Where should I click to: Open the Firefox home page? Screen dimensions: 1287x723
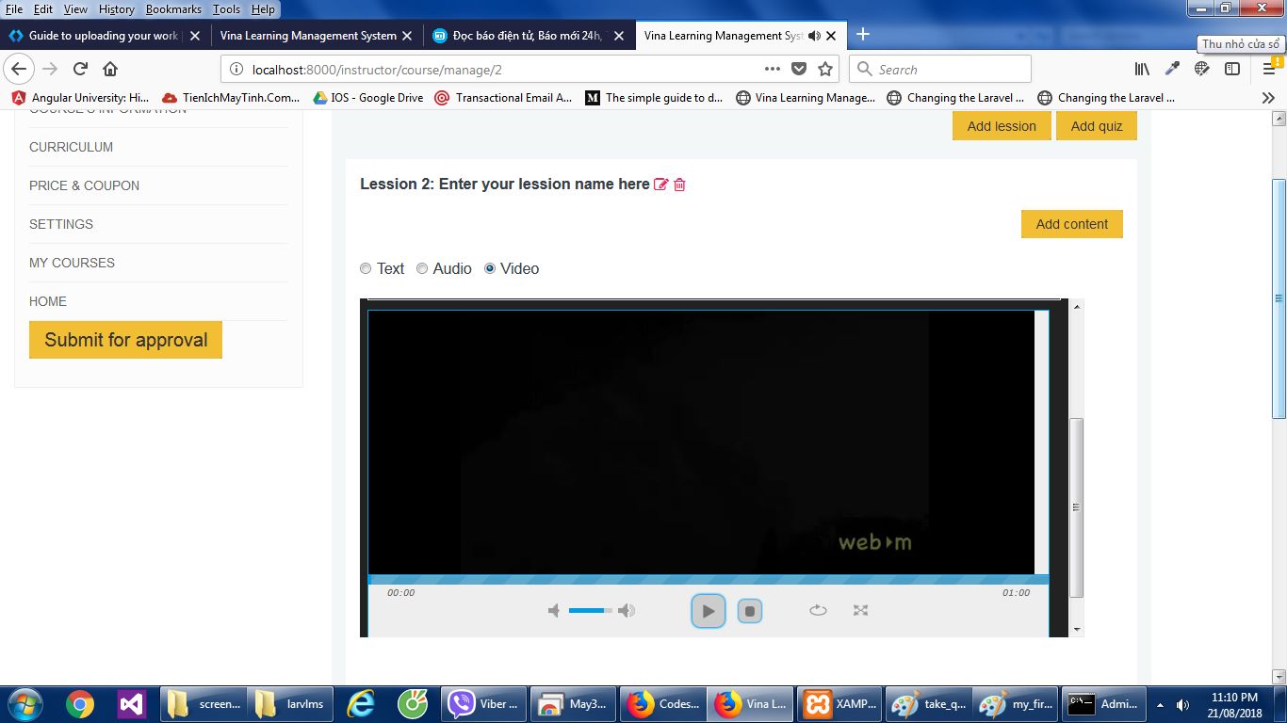click(x=110, y=69)
